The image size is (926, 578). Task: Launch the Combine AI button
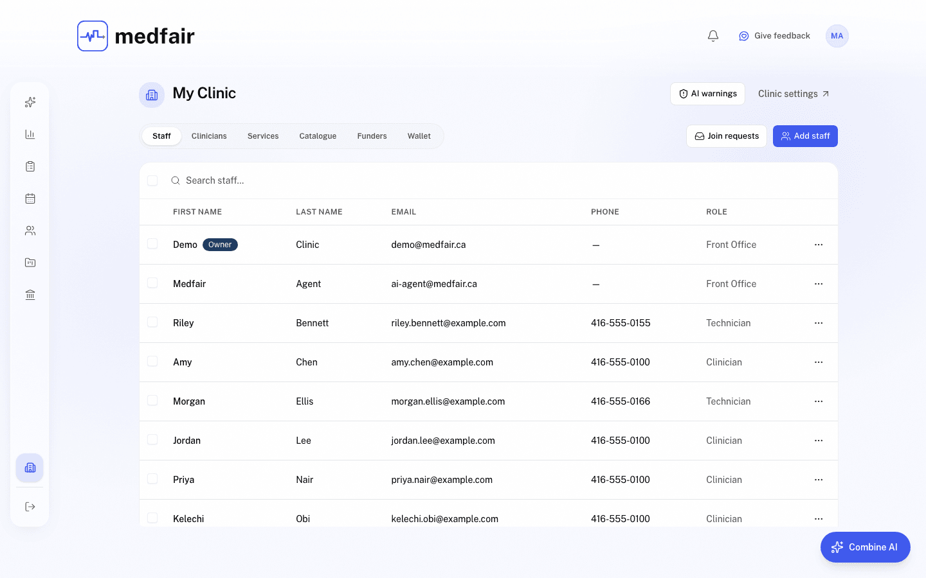click(865, 547)
